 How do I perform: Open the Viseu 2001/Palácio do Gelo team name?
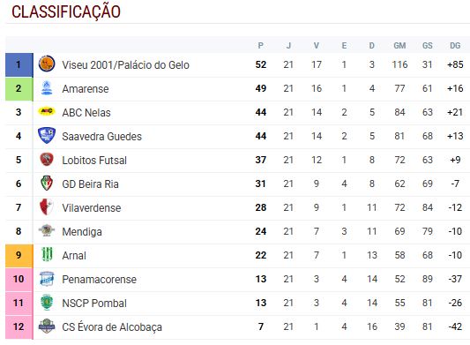(x=125, y=64)
